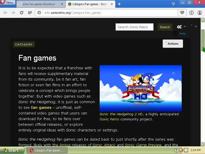Viewport: 205px width, 154px height.
Task: Open the Speed Dial grid icon
Action: pos(30,13)
